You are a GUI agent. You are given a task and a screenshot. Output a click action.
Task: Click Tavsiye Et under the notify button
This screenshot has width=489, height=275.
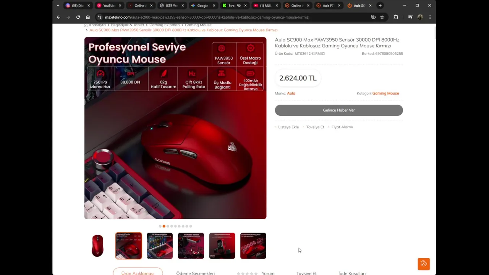315,127
